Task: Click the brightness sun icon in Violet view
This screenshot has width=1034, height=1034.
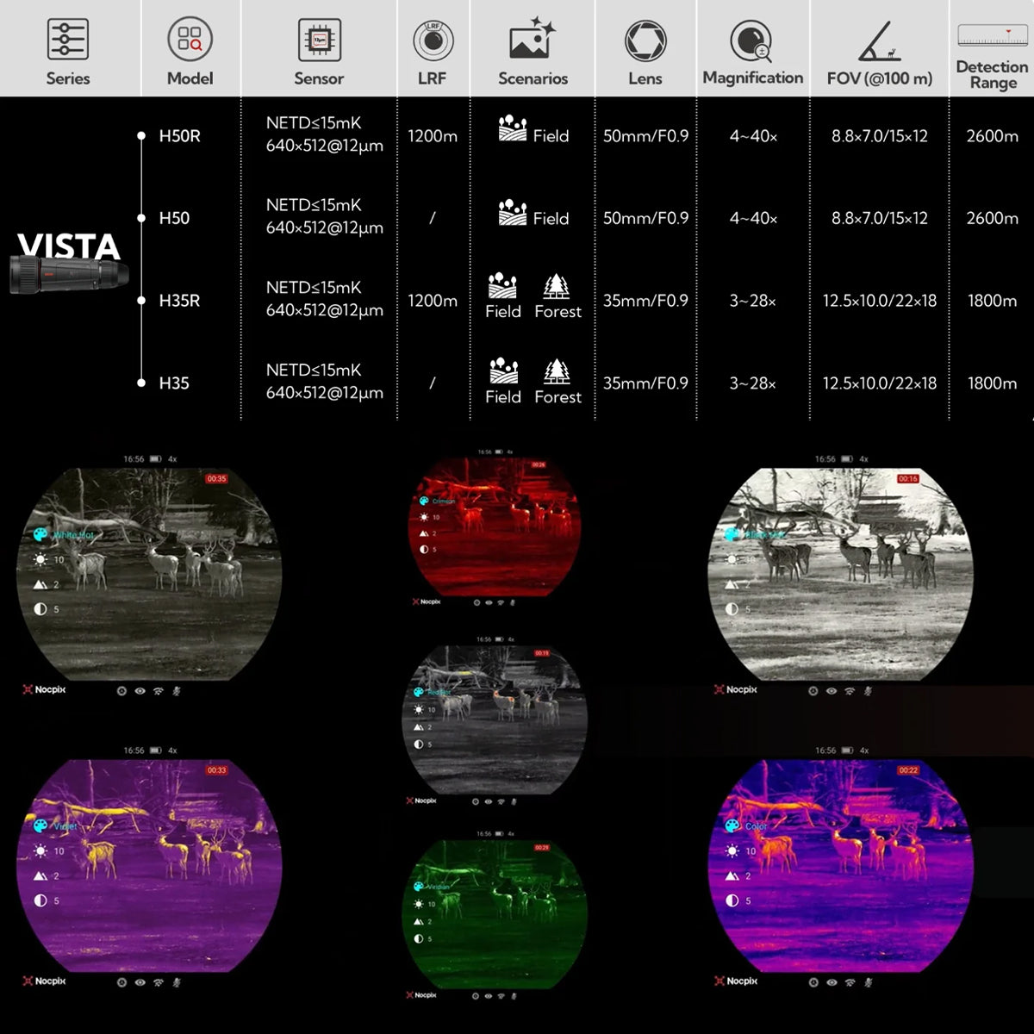Action: 40,850
